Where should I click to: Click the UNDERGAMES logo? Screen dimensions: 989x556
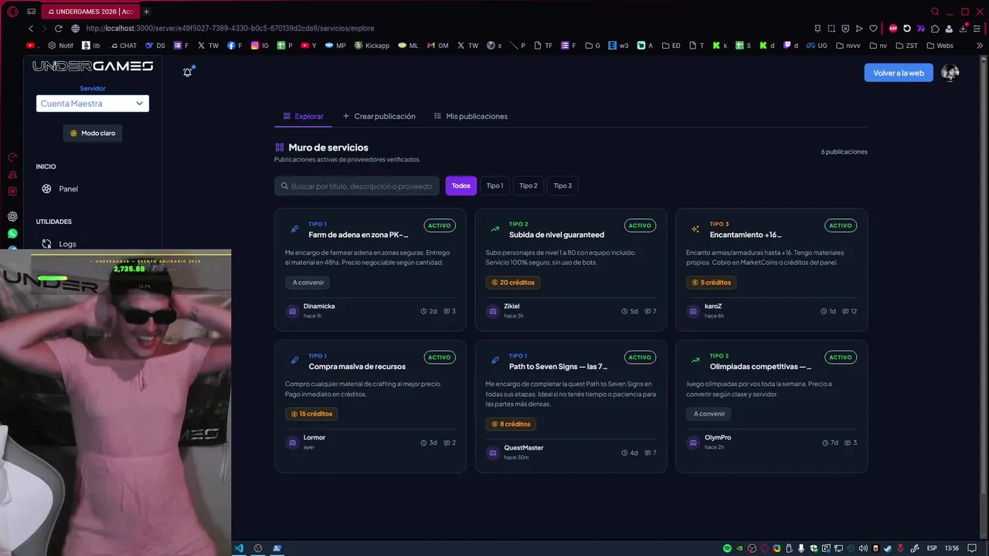click(93, 66)
